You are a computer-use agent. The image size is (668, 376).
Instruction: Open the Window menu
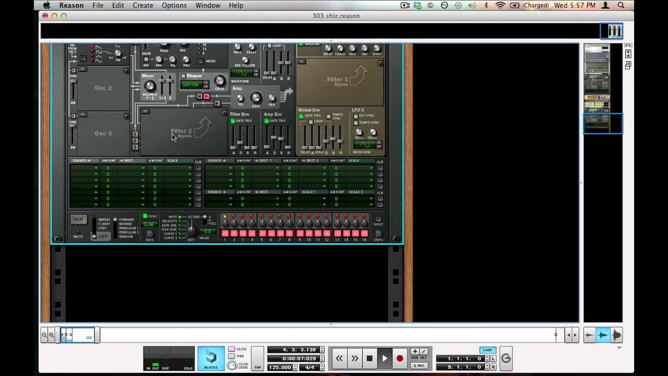tap(208, 5)
